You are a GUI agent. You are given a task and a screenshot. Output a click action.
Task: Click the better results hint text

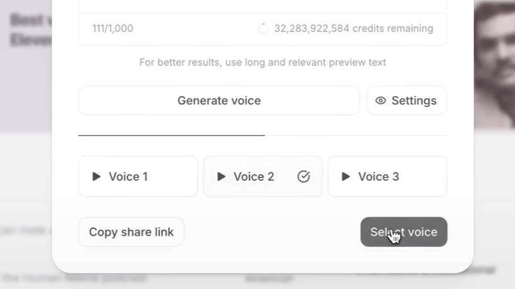coord(263,62)
